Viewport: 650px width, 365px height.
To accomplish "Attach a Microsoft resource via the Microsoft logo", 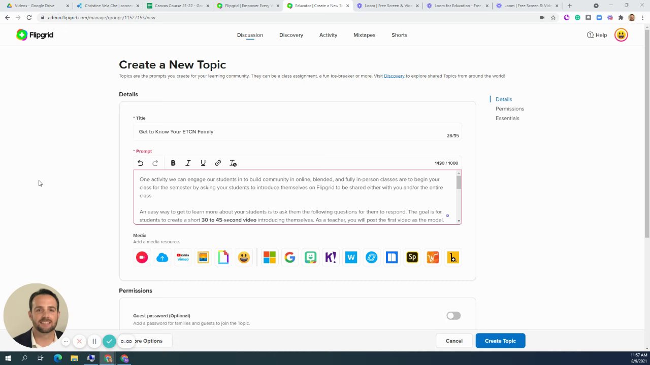I will (x=270, y=258).
